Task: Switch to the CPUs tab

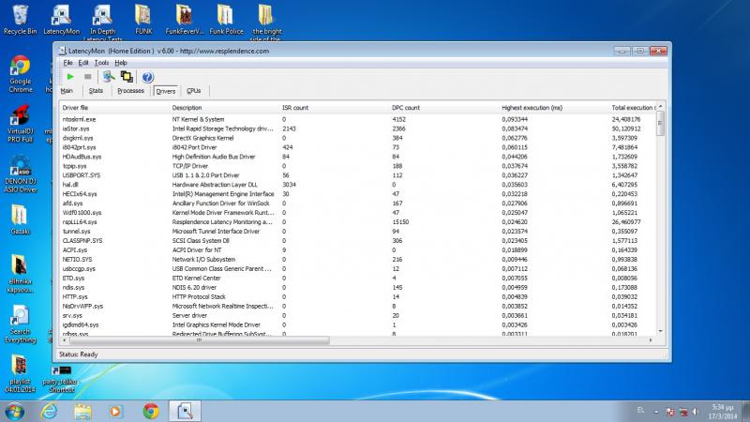Action: point(193,91)
